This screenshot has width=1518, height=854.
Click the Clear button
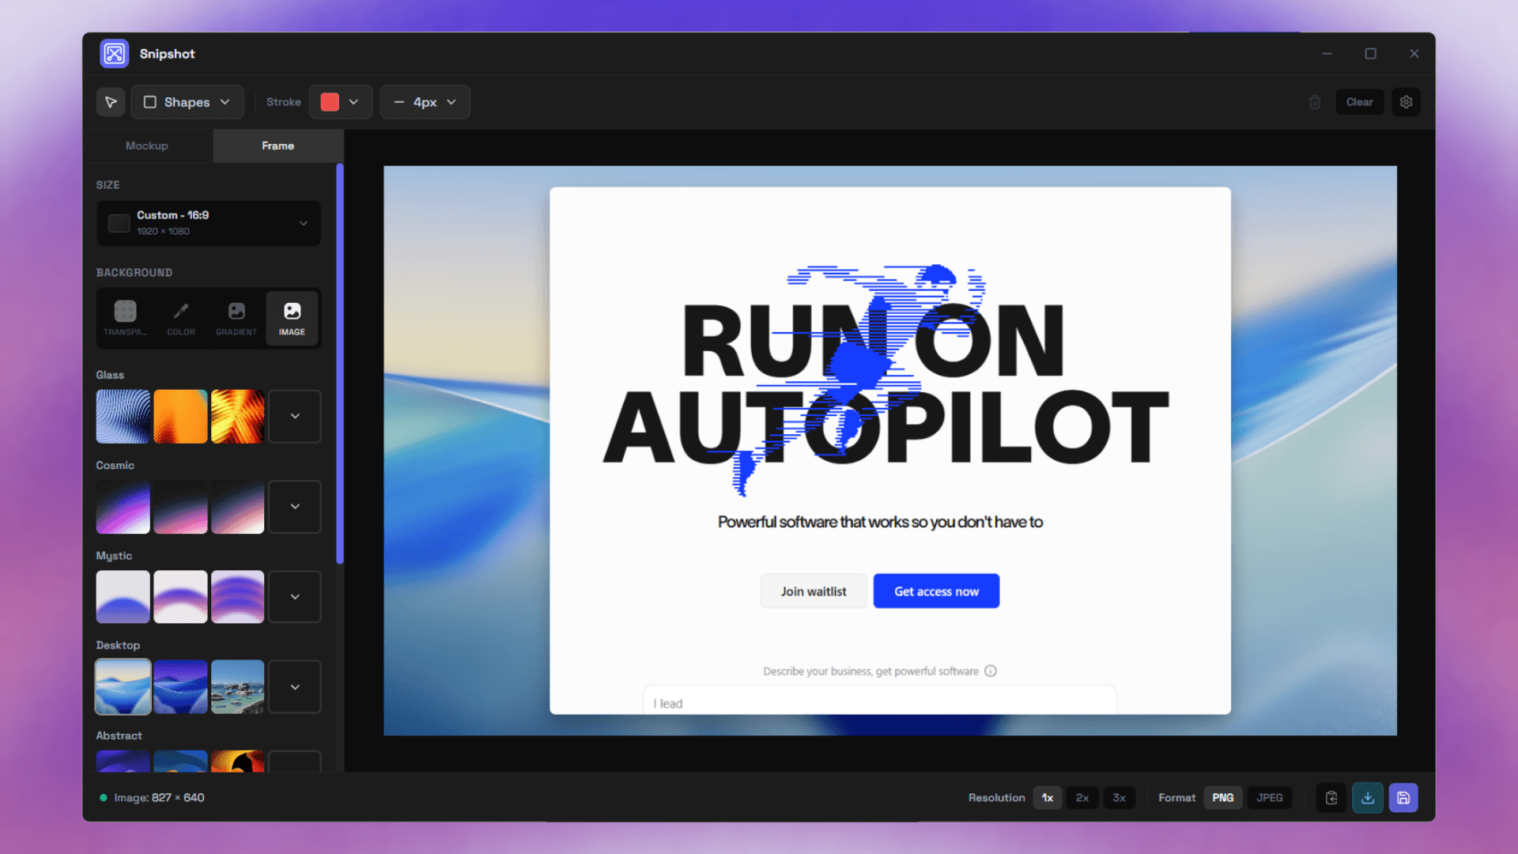[1360, 102]
